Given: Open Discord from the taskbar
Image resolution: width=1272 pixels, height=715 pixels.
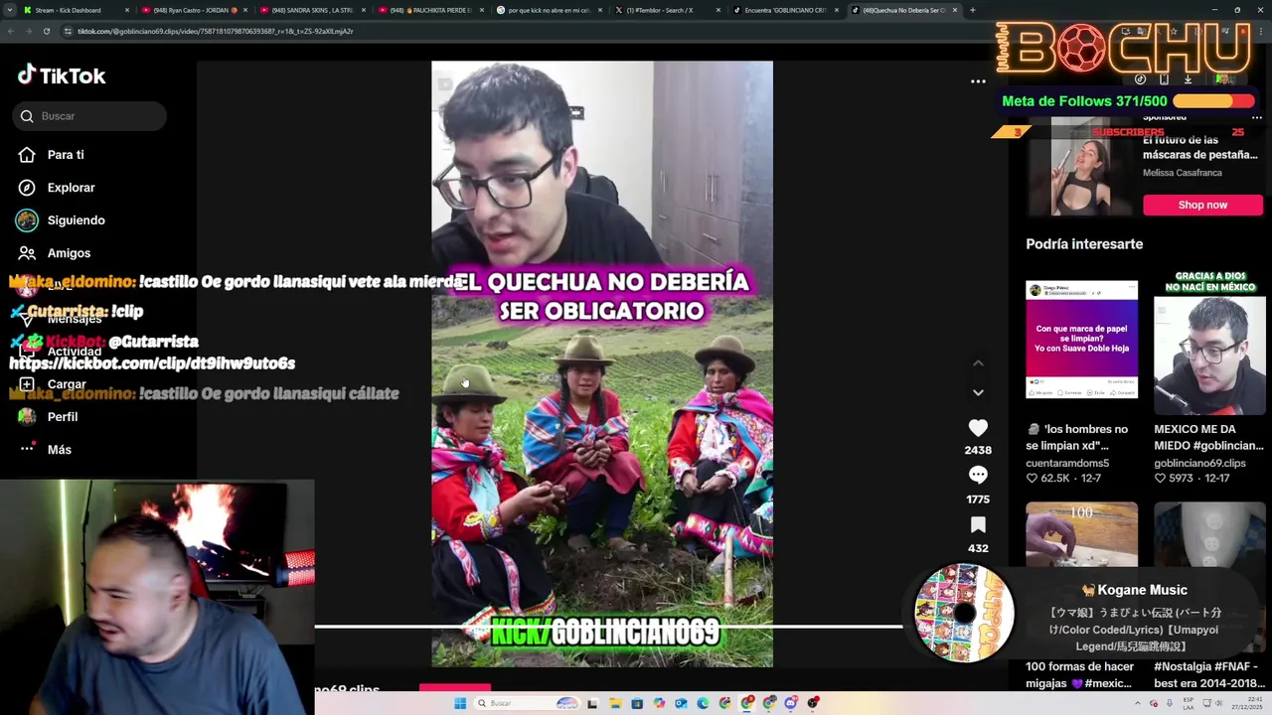Looking at the screenshot, I should [791, 703].
